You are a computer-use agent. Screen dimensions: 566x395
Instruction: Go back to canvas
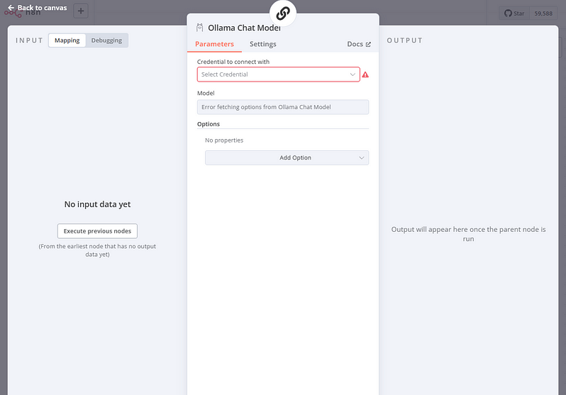click(38, 8)
